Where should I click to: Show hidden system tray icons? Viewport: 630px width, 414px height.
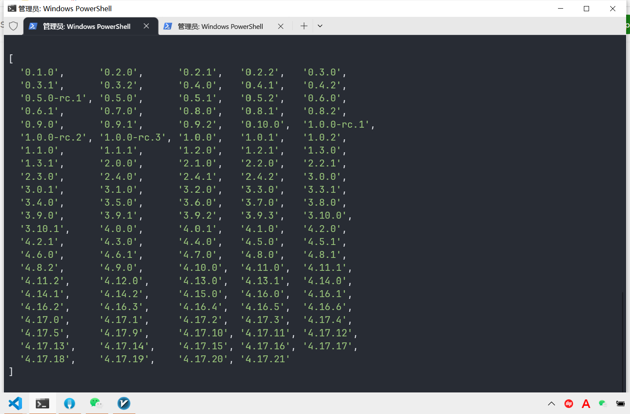click(552, 404)
